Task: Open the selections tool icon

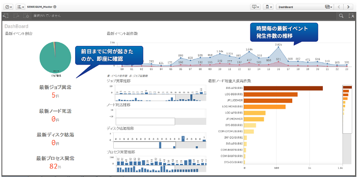Action: point(351,16)
